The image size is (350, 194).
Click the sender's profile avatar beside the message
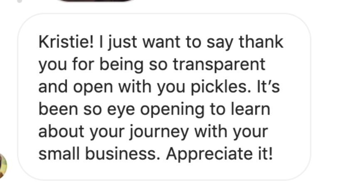[x=2, y=165]
